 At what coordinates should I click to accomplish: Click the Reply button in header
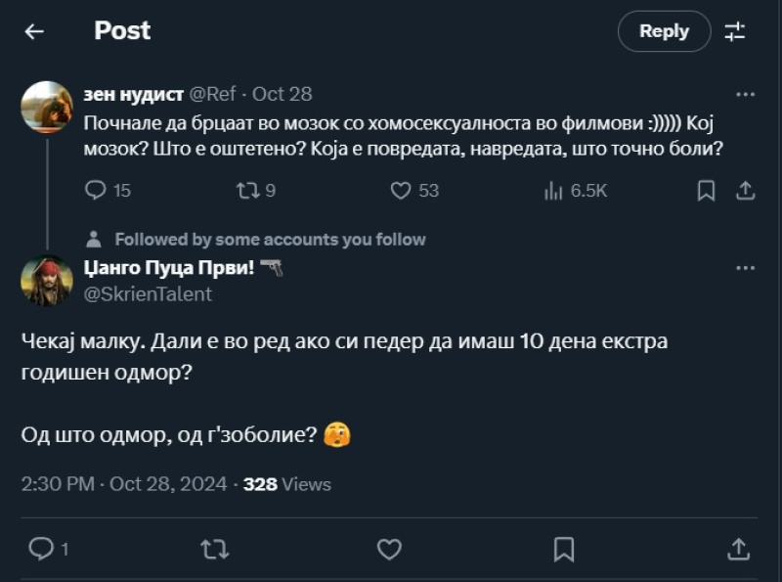[x=664, y=31]
